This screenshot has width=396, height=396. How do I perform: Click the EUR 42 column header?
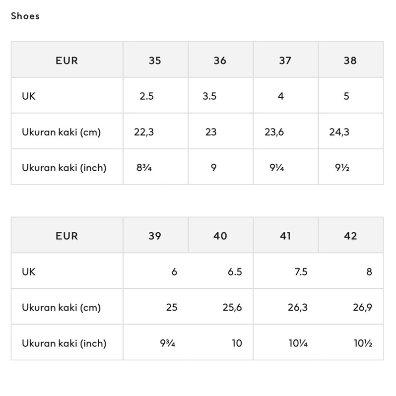350,236
